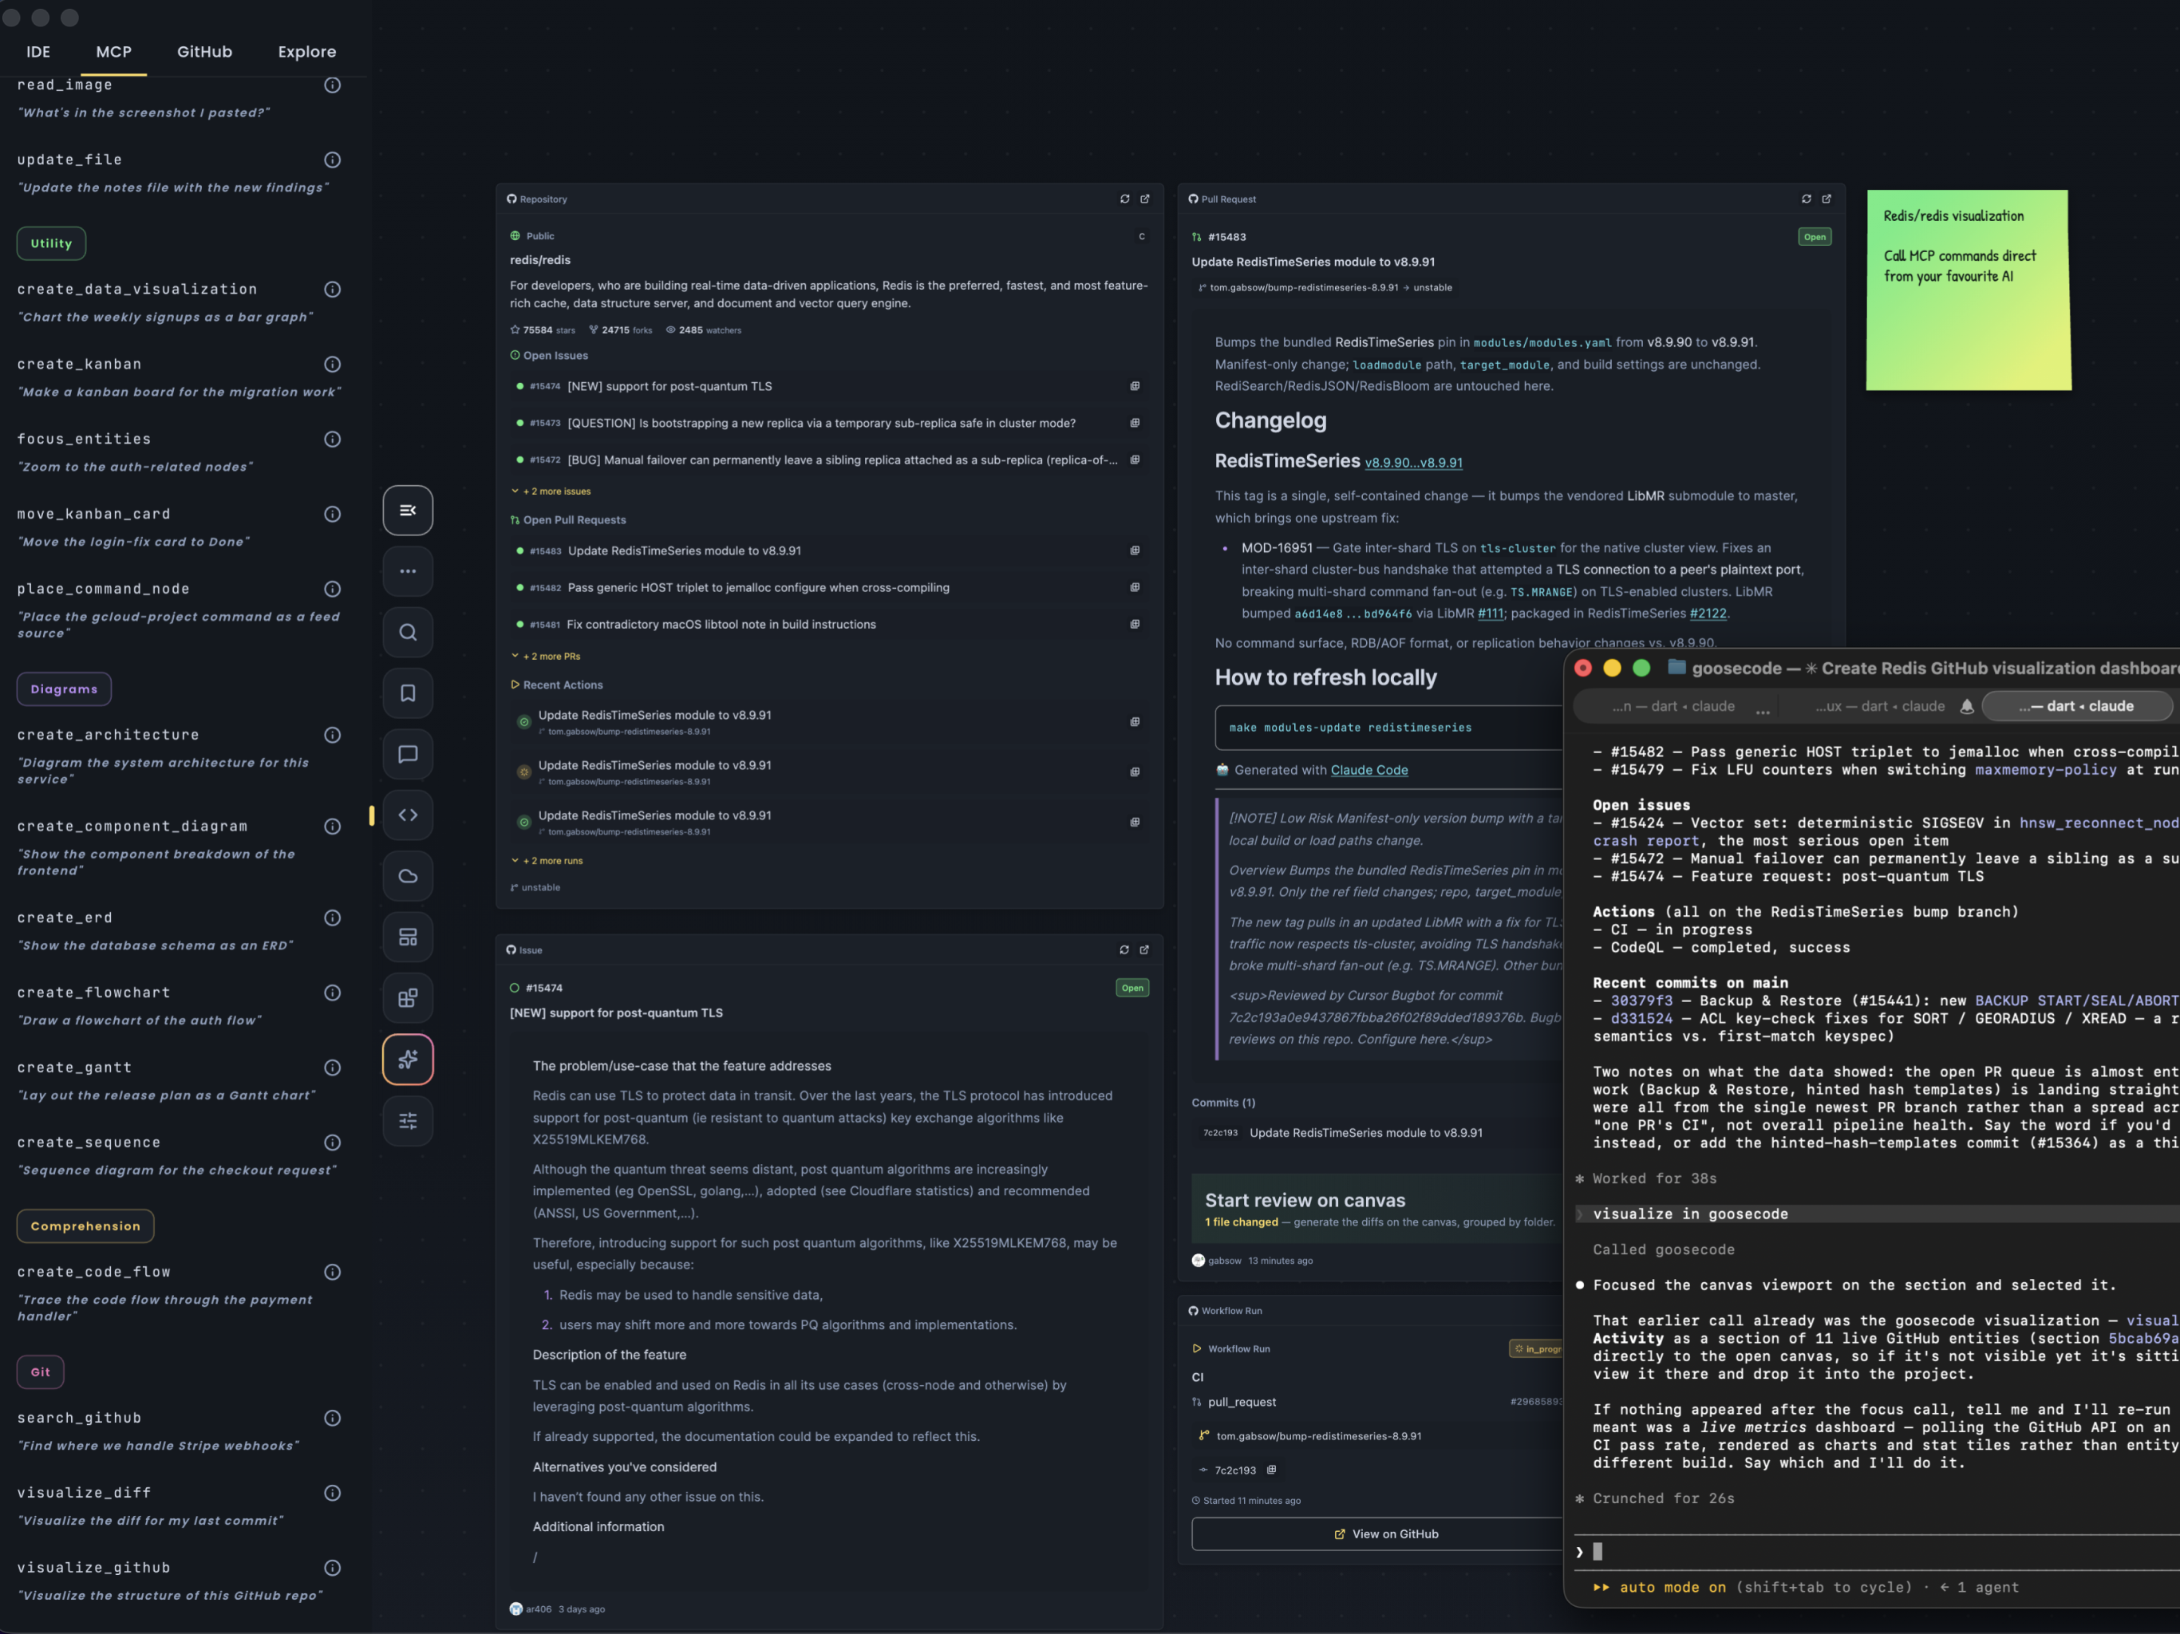
Task: Click the Diagrams category tag
Action: 64,689
